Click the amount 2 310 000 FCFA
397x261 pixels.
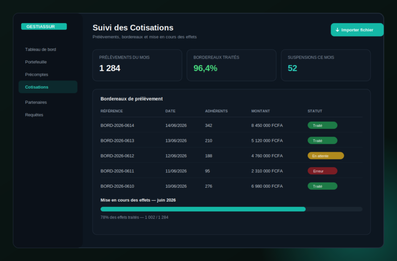click(267, 171)
